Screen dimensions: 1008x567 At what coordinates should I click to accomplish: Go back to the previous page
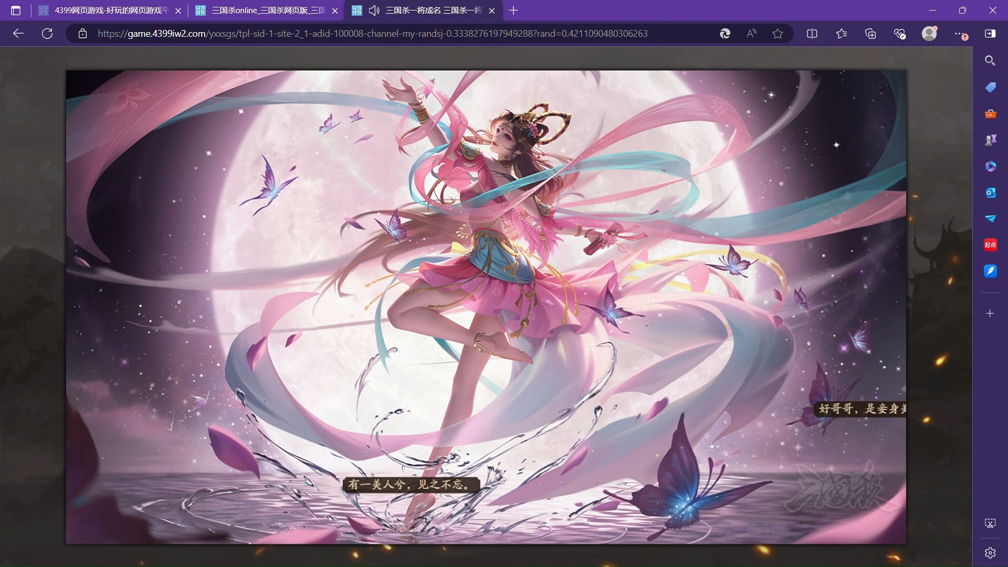click(x=18, y=34)
